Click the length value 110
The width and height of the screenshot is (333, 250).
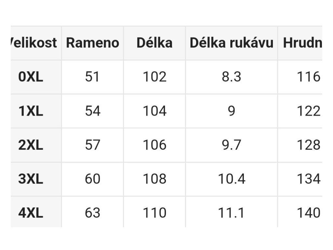point(154,213)
